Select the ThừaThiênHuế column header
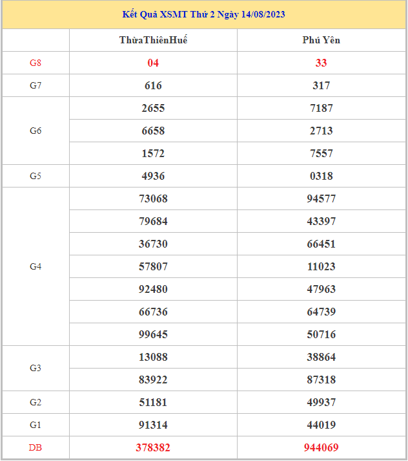 pyautogui.click(x=153, y=40)
